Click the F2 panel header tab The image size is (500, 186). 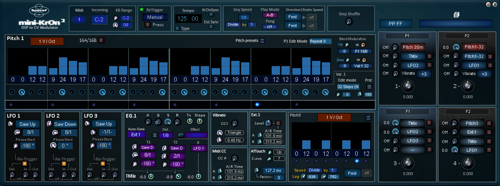467,111
